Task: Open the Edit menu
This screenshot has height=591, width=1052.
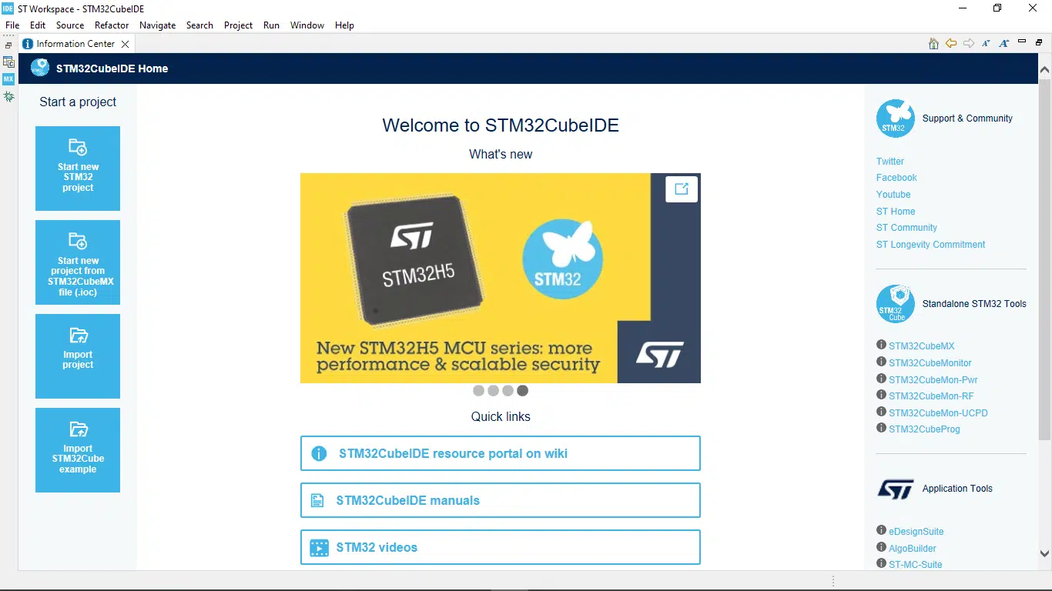Action: pos(38,25)
